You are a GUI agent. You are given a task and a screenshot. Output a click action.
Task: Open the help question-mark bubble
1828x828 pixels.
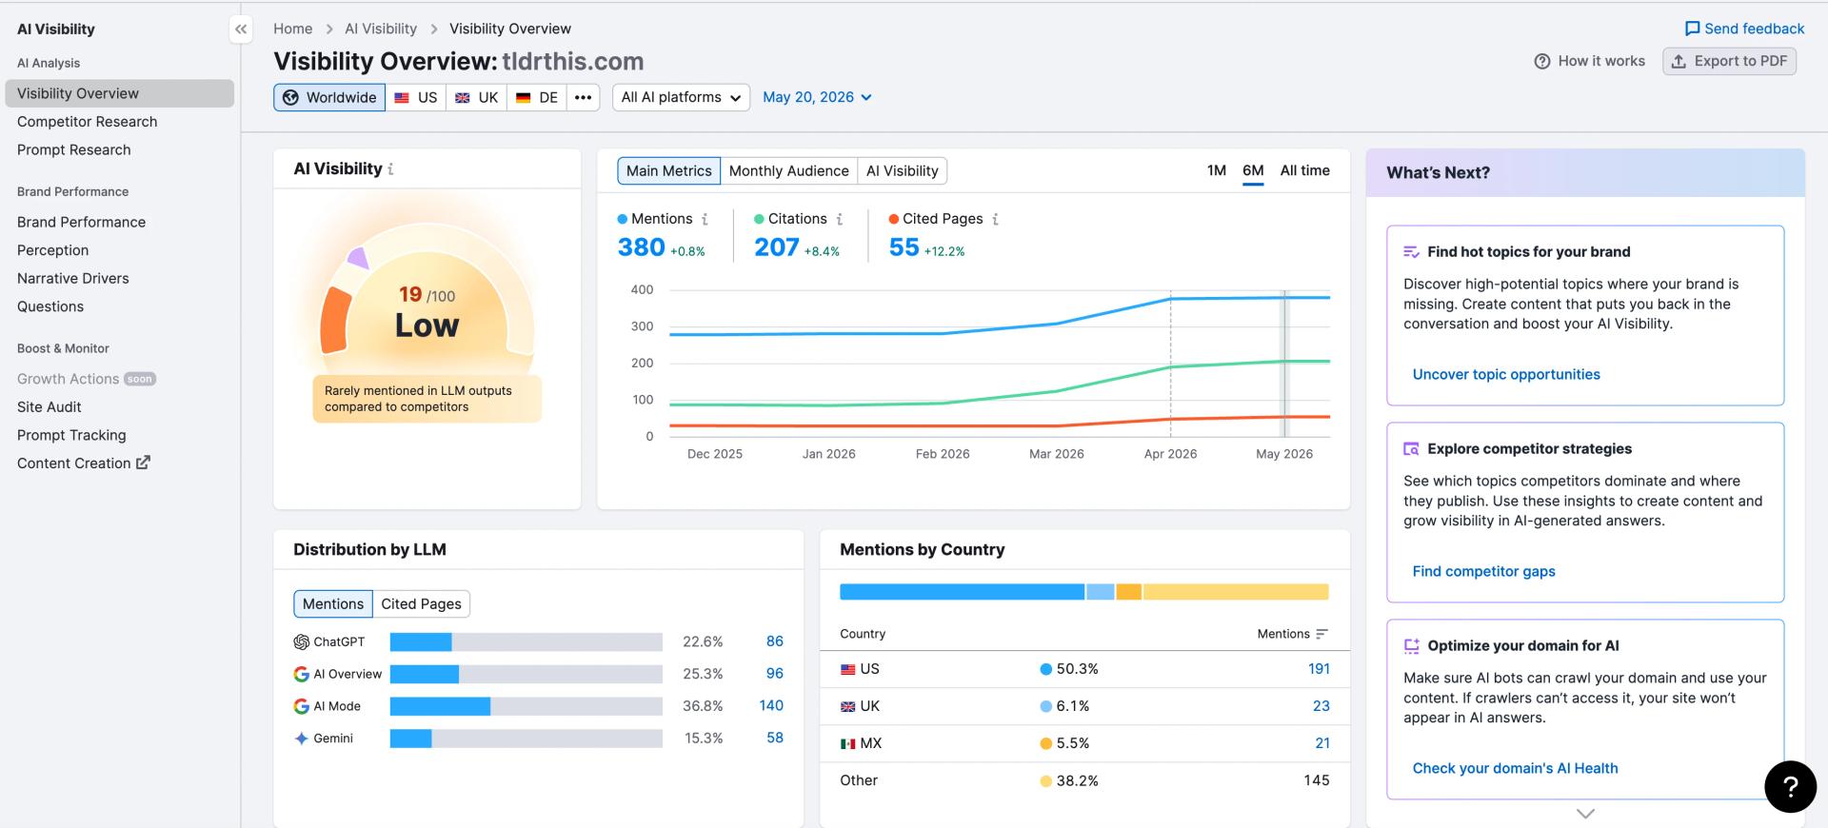tap(1790, 786)
